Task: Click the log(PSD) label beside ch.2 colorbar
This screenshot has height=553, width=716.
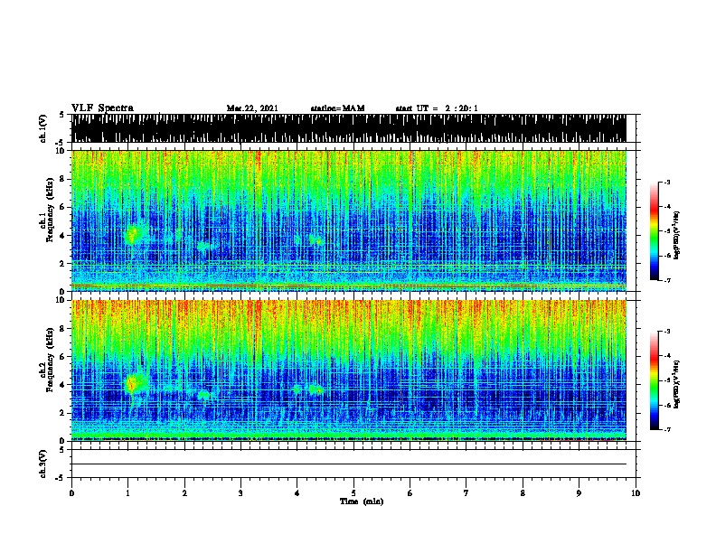Action: pos(676,384)
